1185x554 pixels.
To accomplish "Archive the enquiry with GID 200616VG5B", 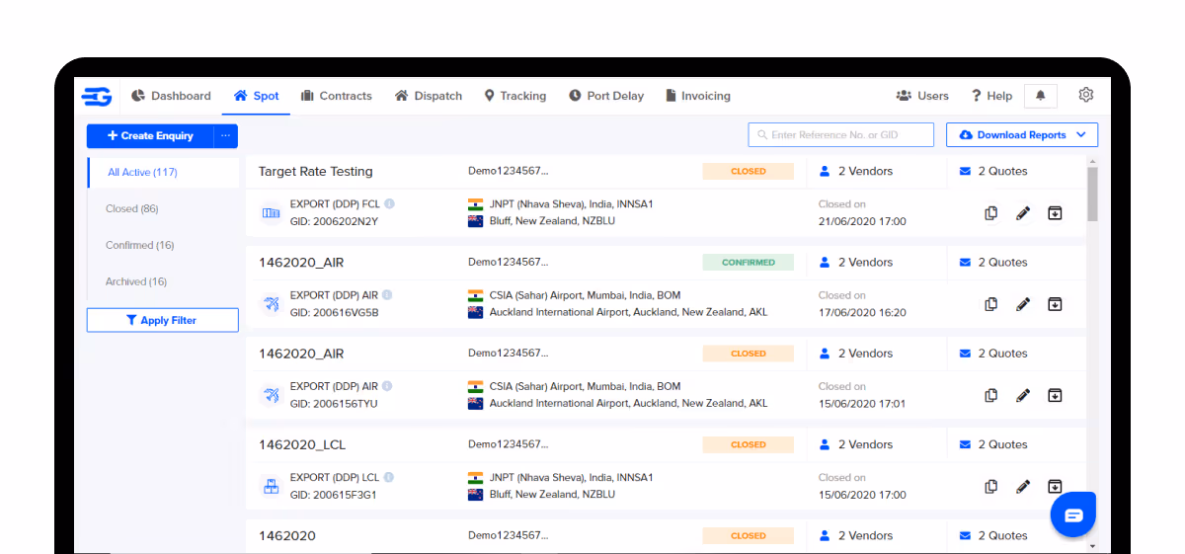I will click(x=1055, y=304).
